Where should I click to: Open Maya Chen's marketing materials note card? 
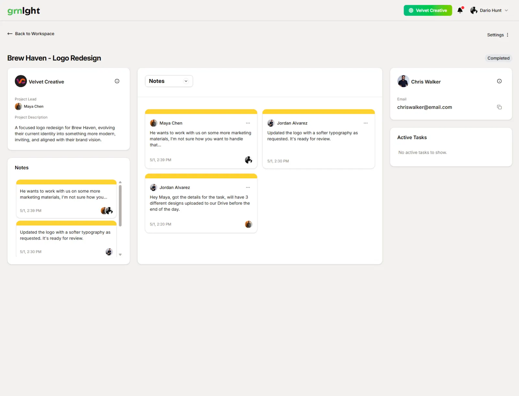tap(201, 139)
